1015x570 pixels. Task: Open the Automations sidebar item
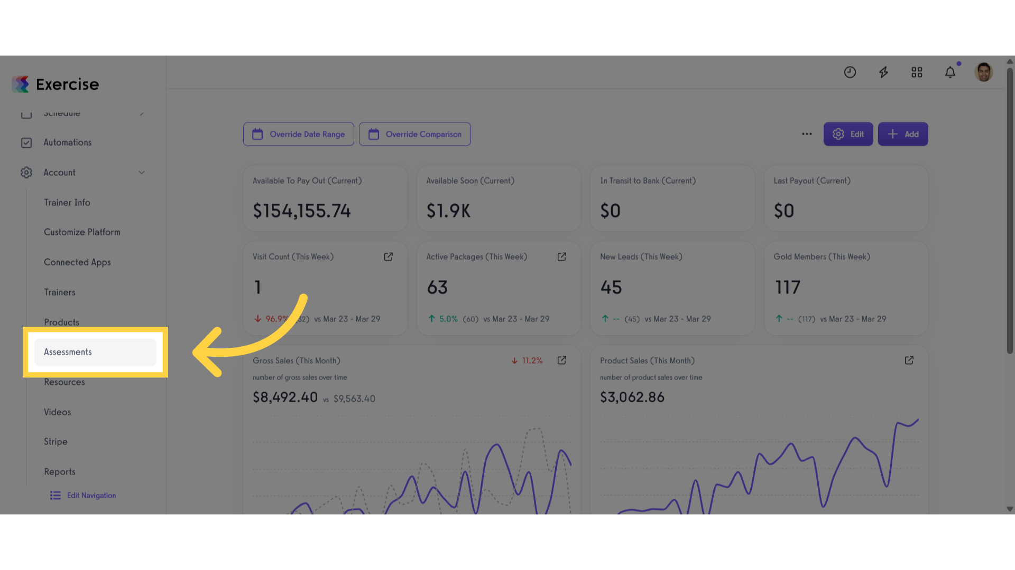(67, 142)
